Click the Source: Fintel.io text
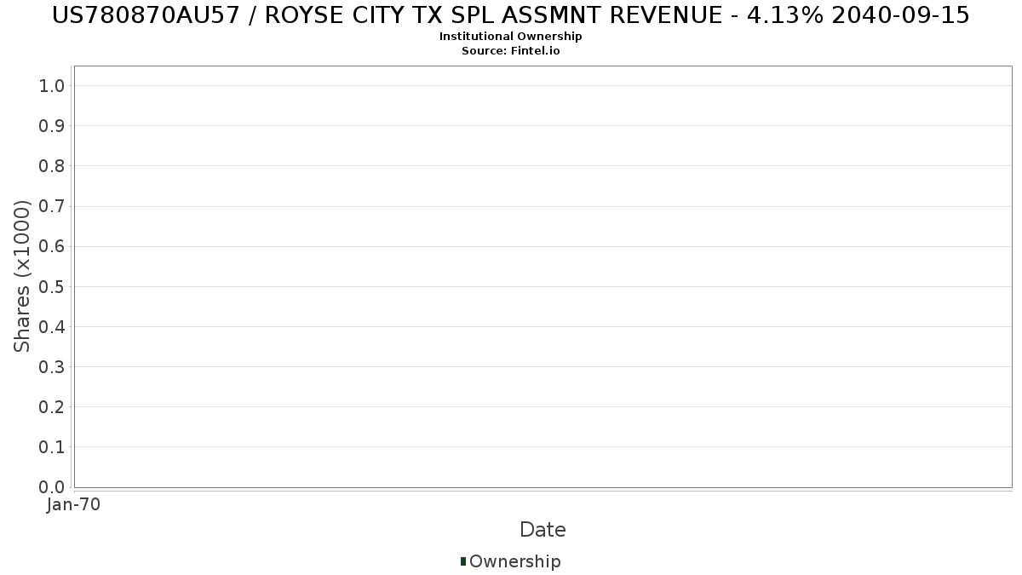The height and width of the screenshot is (575, 1022). [511, 51]
